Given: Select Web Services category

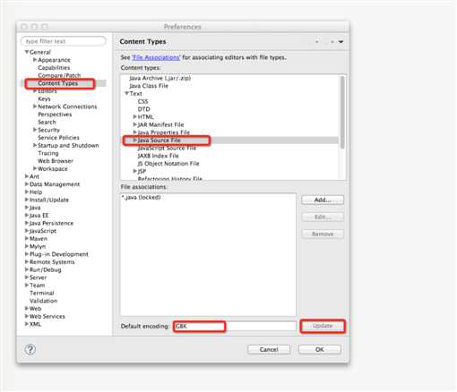Looking at the screenshot, I should click(47, 316).
